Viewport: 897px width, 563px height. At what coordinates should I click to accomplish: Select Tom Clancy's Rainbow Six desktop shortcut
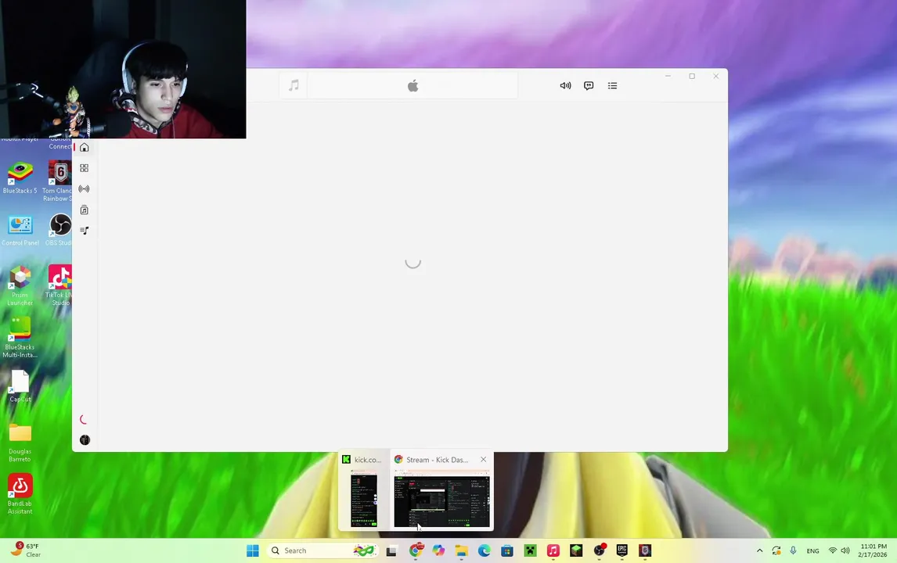point(59,181)
